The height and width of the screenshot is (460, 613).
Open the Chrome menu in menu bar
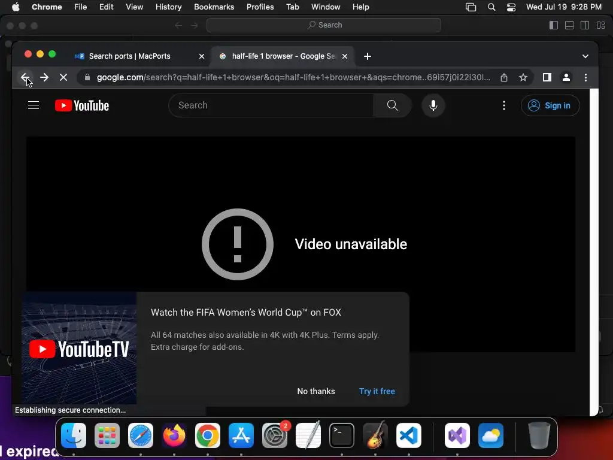point(47,7)
